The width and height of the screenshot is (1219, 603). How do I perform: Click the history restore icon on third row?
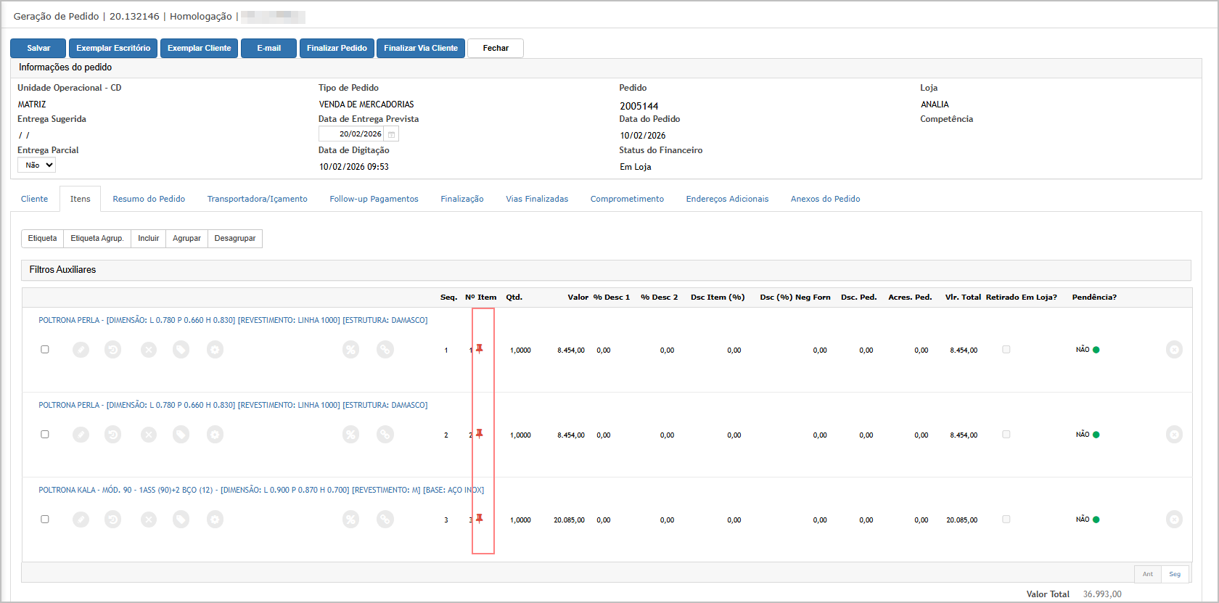(112, 520)
